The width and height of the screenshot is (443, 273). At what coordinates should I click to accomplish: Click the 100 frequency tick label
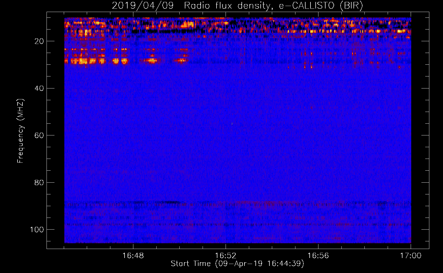37,230
